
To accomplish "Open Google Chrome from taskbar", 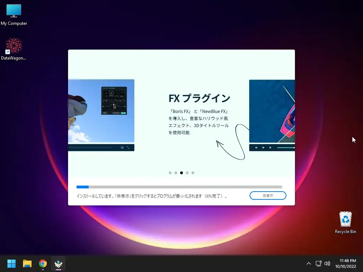I will pos(43,263).
